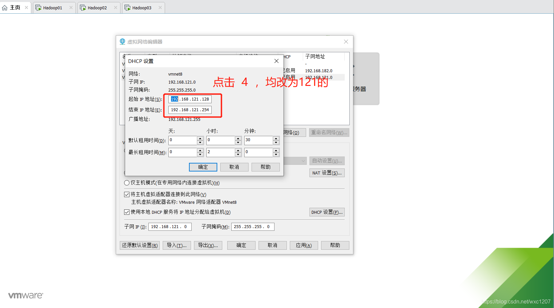Cancel the DHCP settings dialog

[234, 167]
